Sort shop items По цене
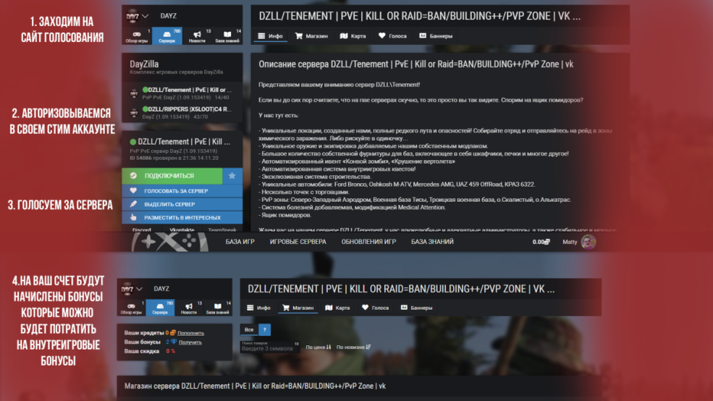Viewport: 713px width, 401px height. (318, 347)
